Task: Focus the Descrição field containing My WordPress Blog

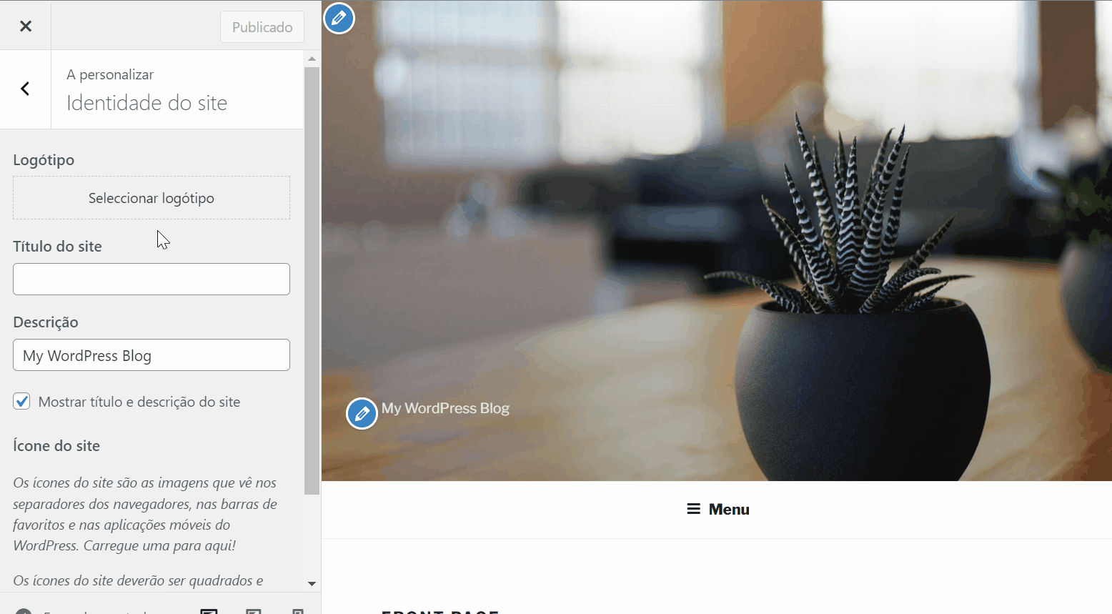Action: pyautogui.click(x=152, y=355)
